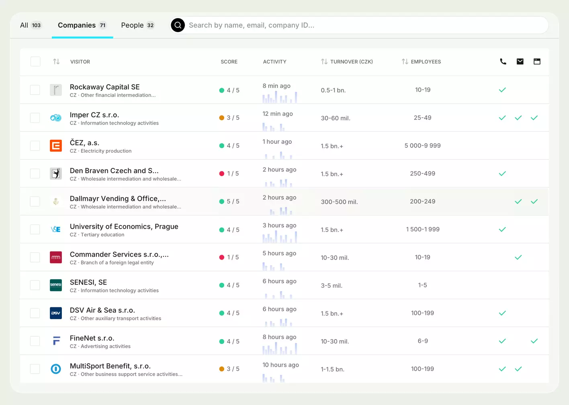Open the People tab
Screen dimensions: 569x405
pyautogui.click(x=138, y=25)
